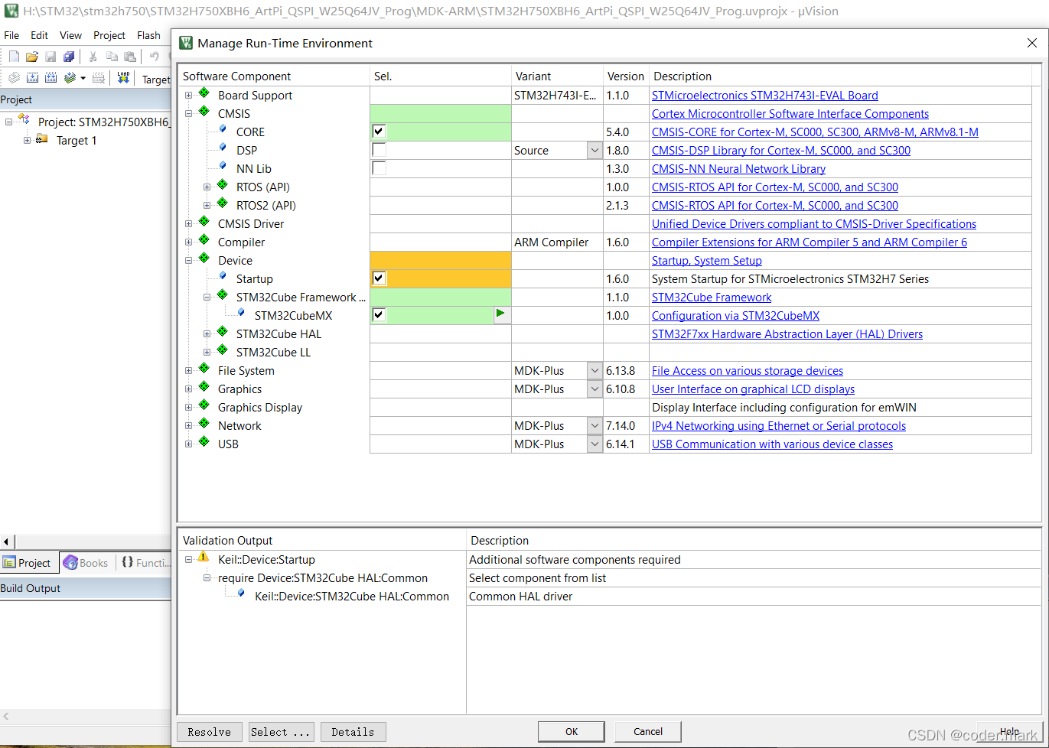Open the DSP Source variant dropdown
The width and height of the screenshot is (1049, 748).
[595, 151]
